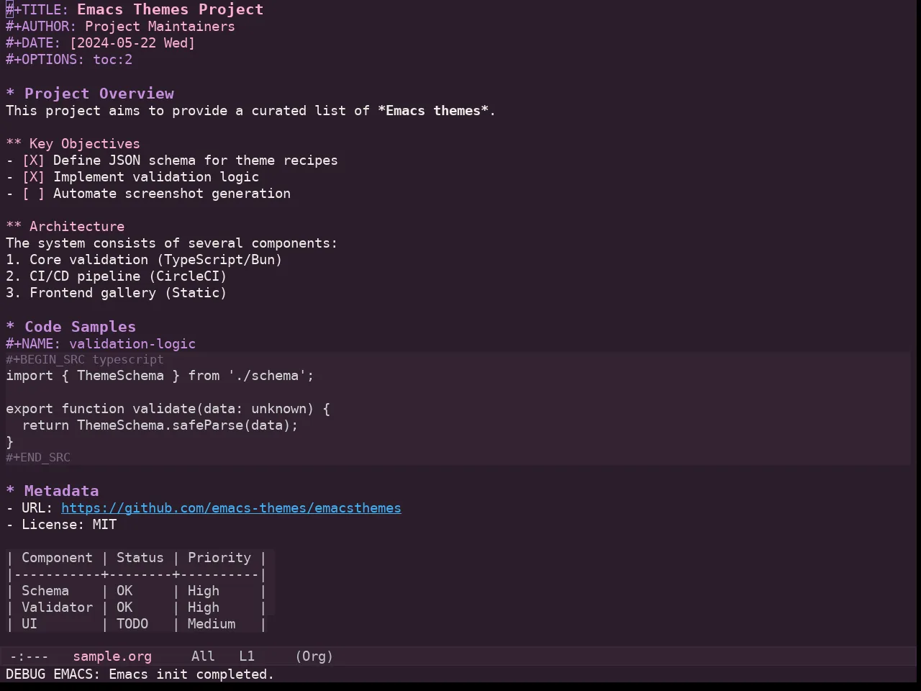Click sample.org buffer name in mode line
This screenshot has height=691, width=921.
(112, 656)
